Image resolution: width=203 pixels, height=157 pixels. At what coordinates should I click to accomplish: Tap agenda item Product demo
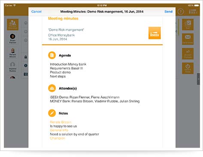(60, 72)
